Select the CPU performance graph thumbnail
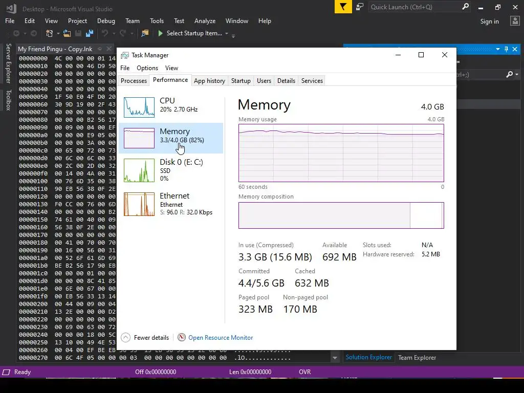This screenshot has width=524, height=393. (x=139, y=107)
